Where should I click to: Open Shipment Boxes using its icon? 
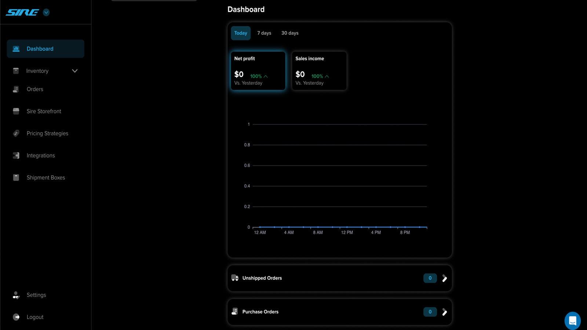(16, 177)
